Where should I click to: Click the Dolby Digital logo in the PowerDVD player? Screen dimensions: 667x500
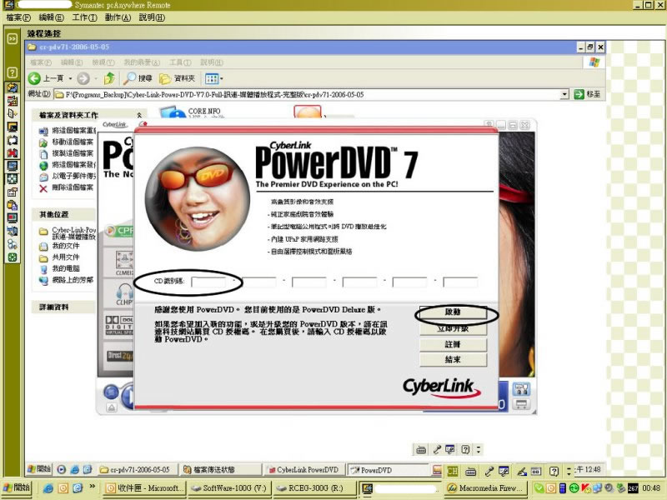click(119, 325)
